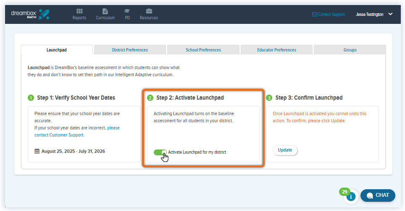Screen dimensions: 405x211
Task: Click the 29 notification badge
Action: tap(345, 192)
